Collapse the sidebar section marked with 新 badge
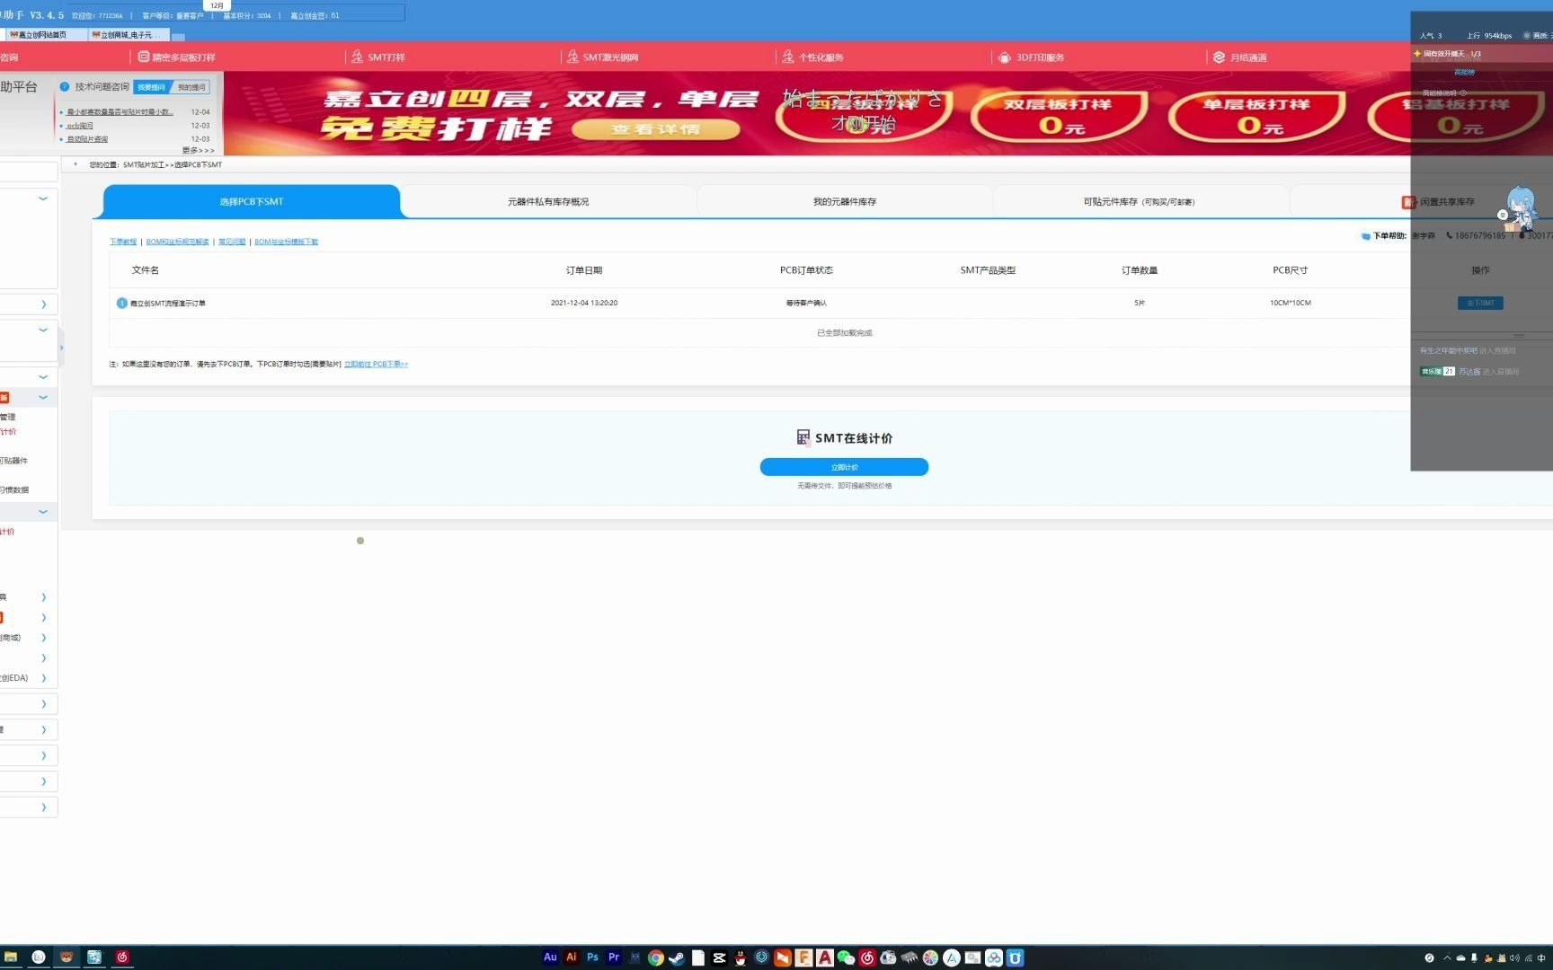This screenshot has height=970, width=1553. click(x=43, y=397)
